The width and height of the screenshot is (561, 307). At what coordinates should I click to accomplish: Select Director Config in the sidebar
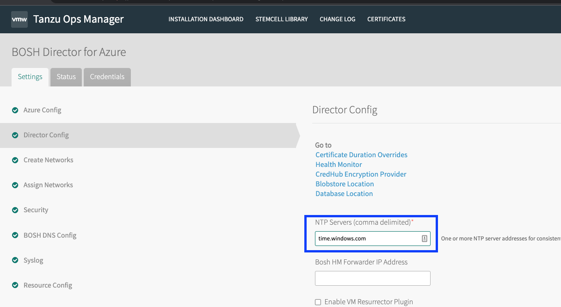click(148, 135)
